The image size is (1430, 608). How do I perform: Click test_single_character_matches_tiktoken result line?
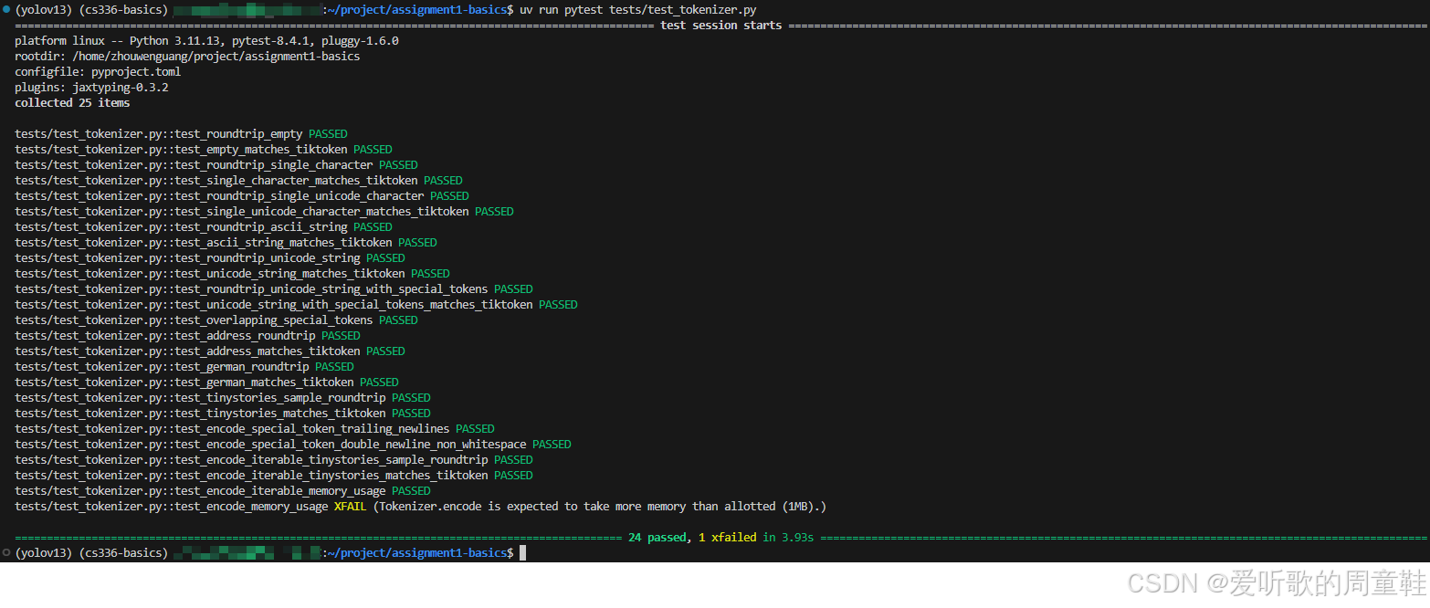pyautogui.click(x=239, y=181)
